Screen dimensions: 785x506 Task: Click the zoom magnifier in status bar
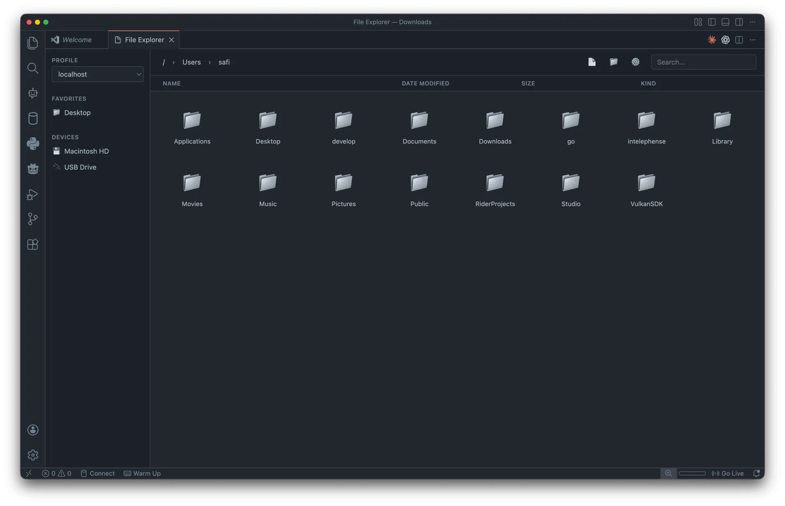click(668, 473)
